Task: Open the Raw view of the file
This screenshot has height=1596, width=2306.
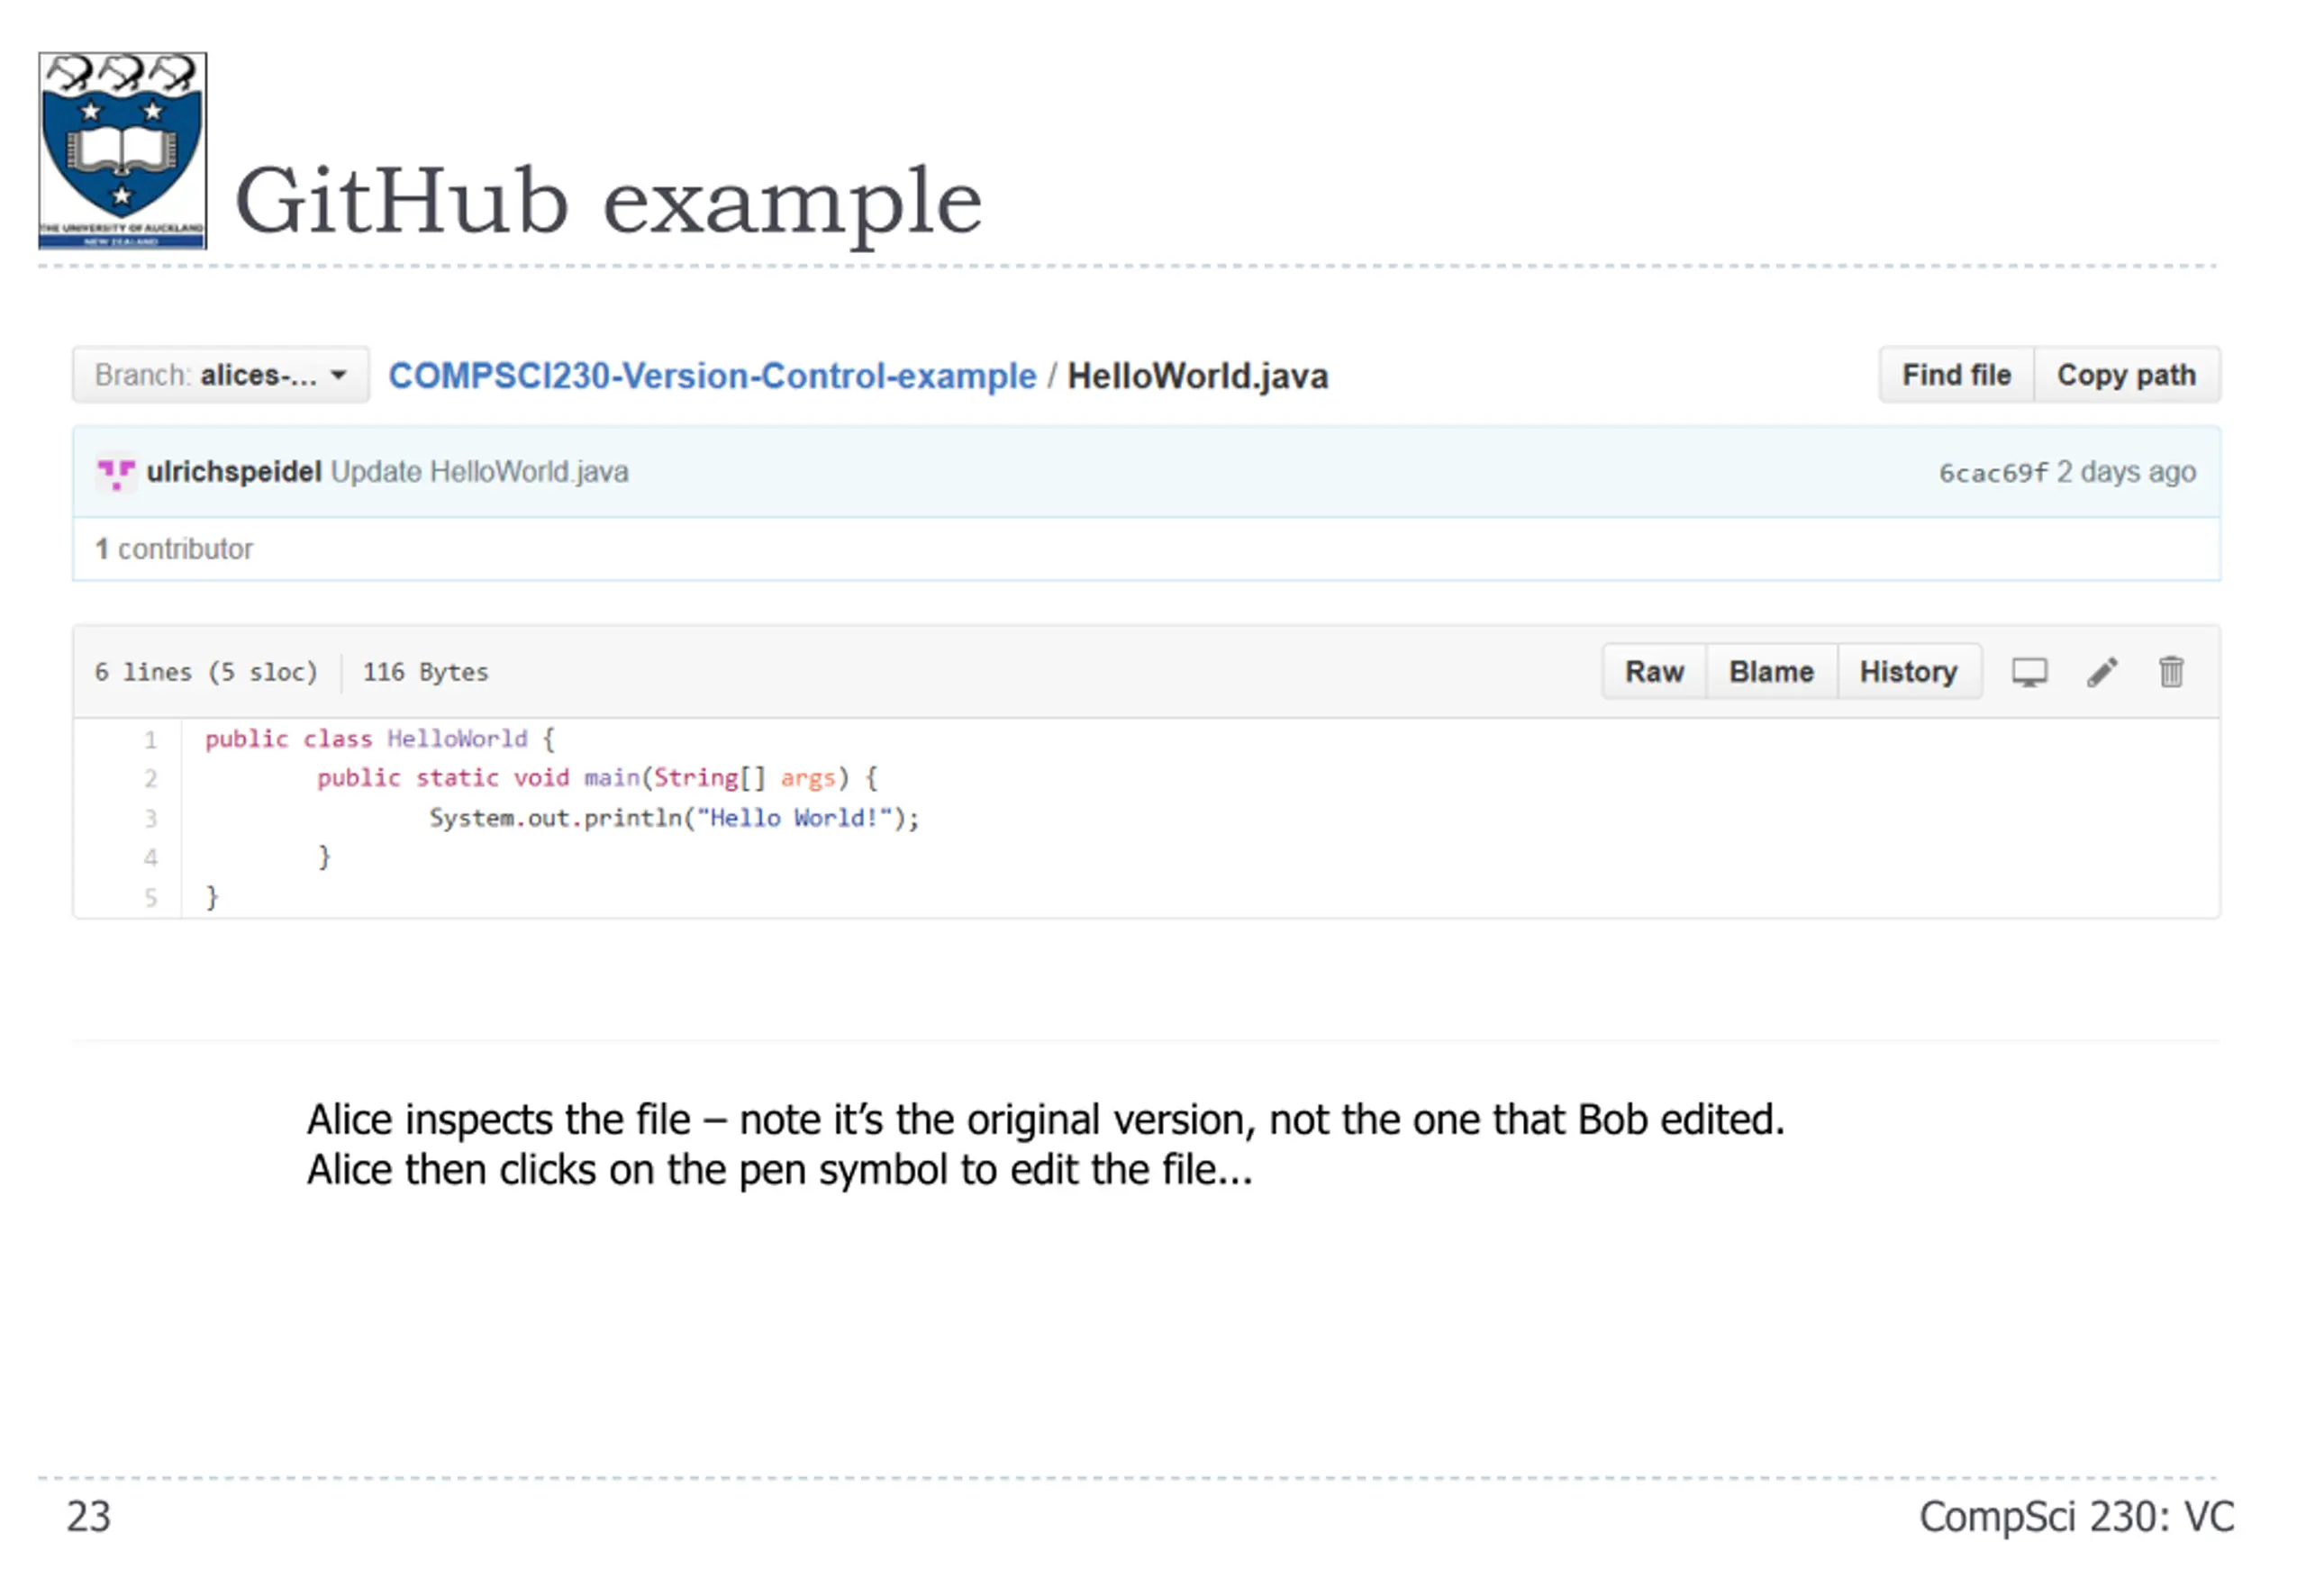Action: tap(1653, 671)
